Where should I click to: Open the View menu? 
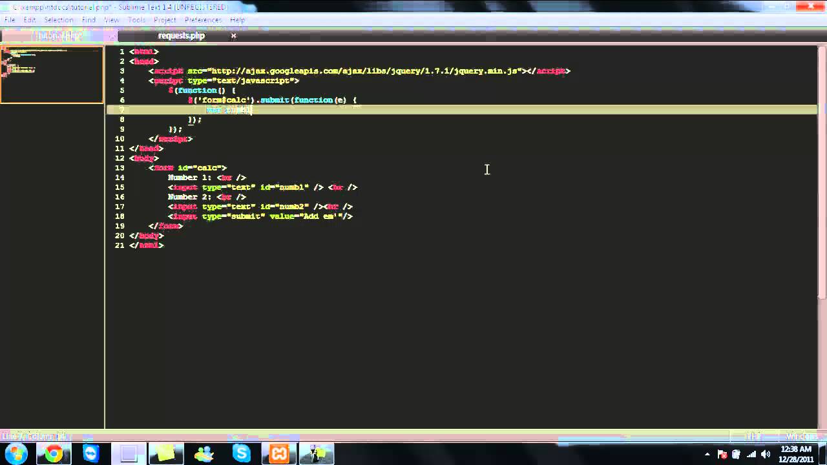tap(112, 20)
